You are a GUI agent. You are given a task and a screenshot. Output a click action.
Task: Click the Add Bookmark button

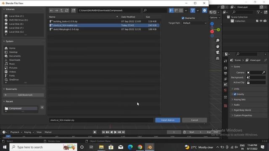pos(24,95)
